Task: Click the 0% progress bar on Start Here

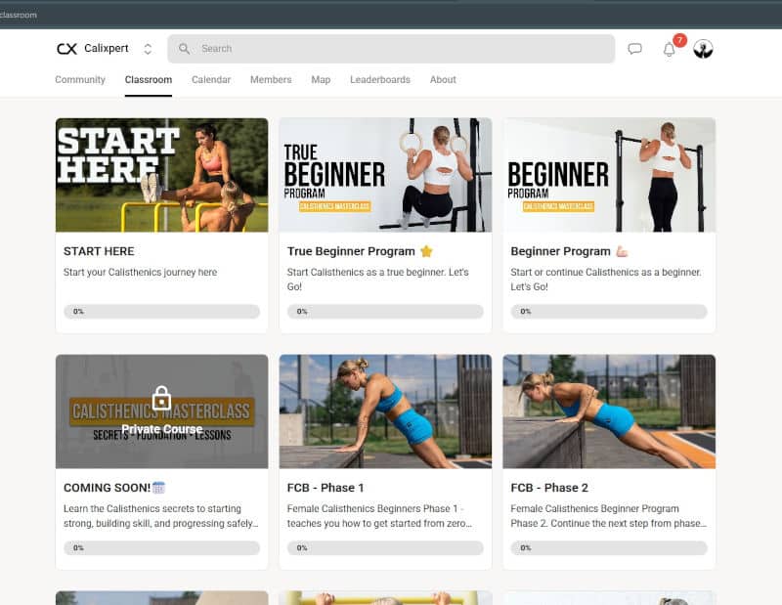Action: [x=161, y=311]
